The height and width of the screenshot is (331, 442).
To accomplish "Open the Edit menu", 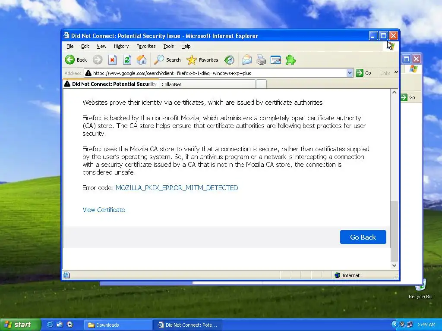I will click(85, 46).
